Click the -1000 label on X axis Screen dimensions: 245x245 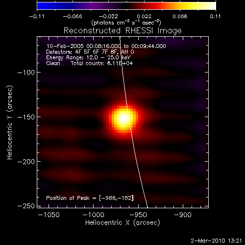(x=93, y=215)
